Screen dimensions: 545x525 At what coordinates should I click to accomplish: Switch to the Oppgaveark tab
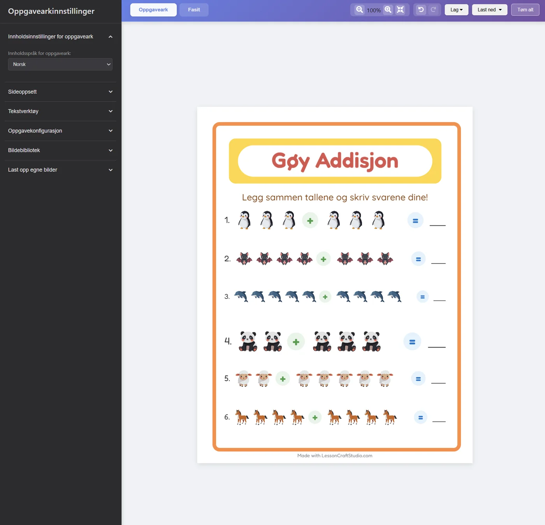tap(153, 10)
